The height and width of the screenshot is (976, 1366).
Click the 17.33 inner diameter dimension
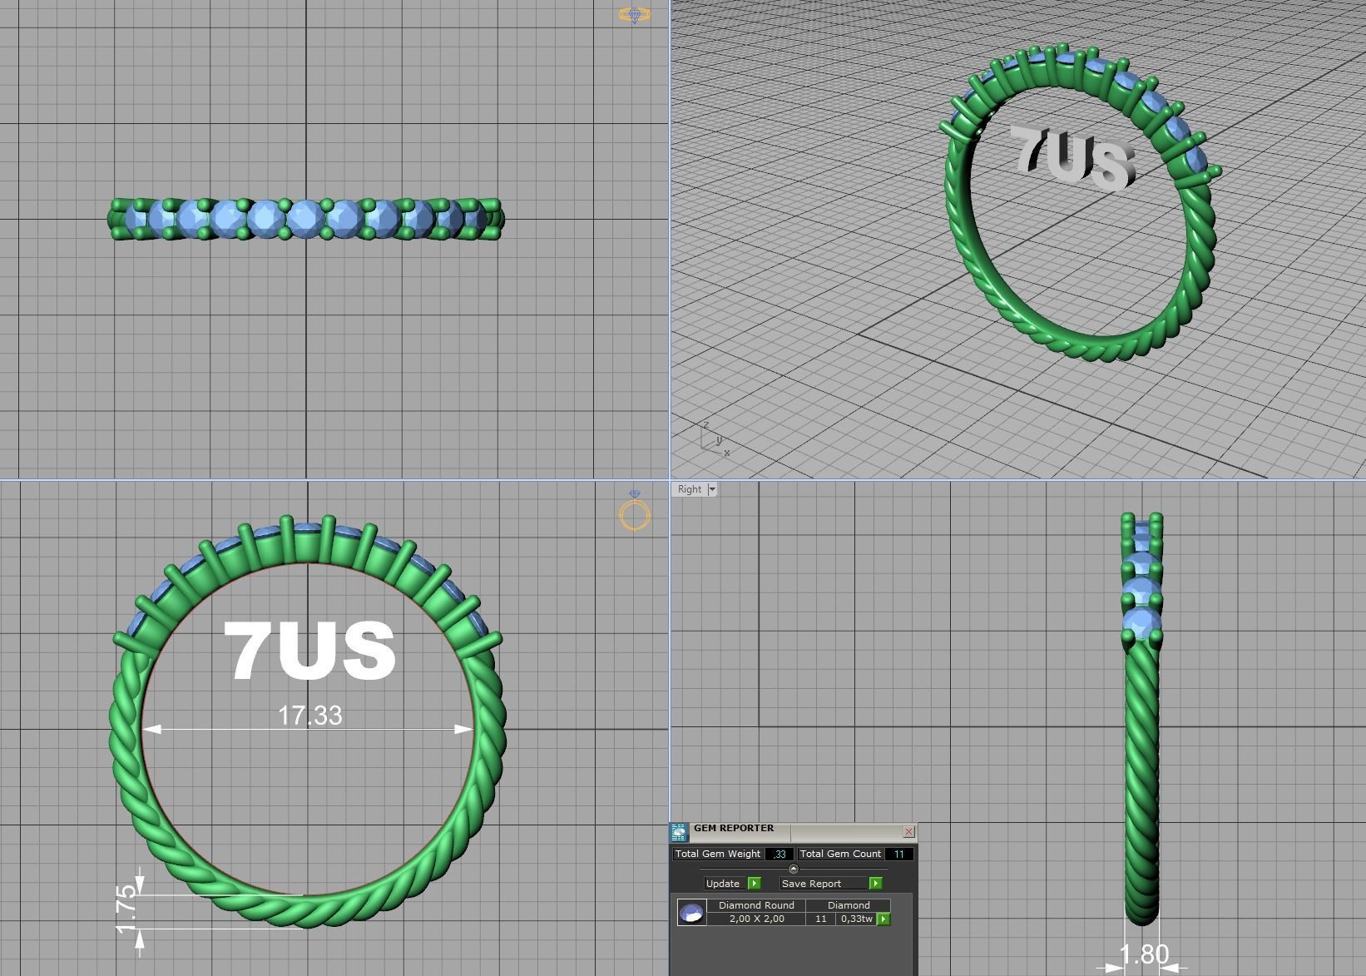tap(309, 716)
